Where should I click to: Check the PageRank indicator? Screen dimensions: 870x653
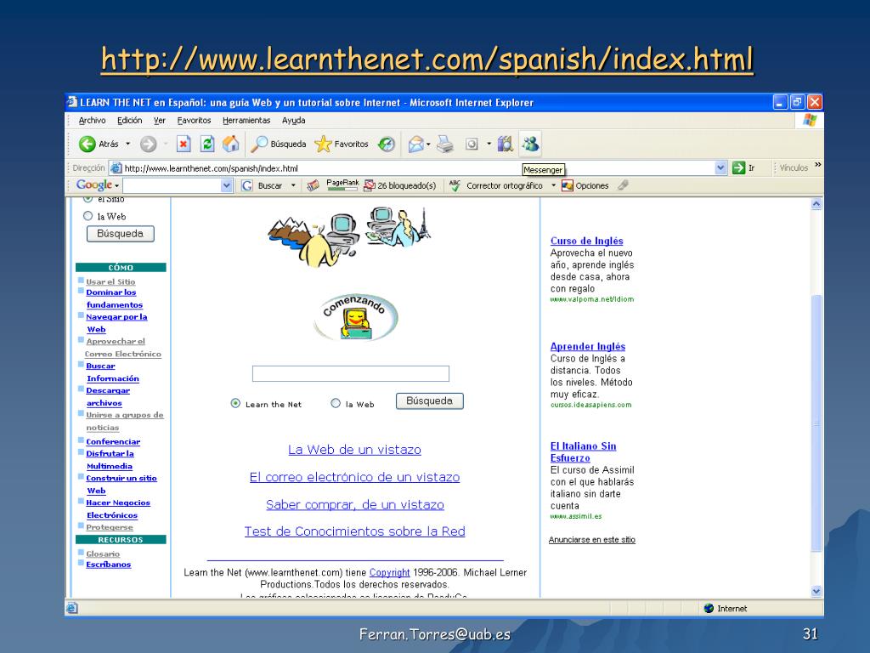coord(342,185)
